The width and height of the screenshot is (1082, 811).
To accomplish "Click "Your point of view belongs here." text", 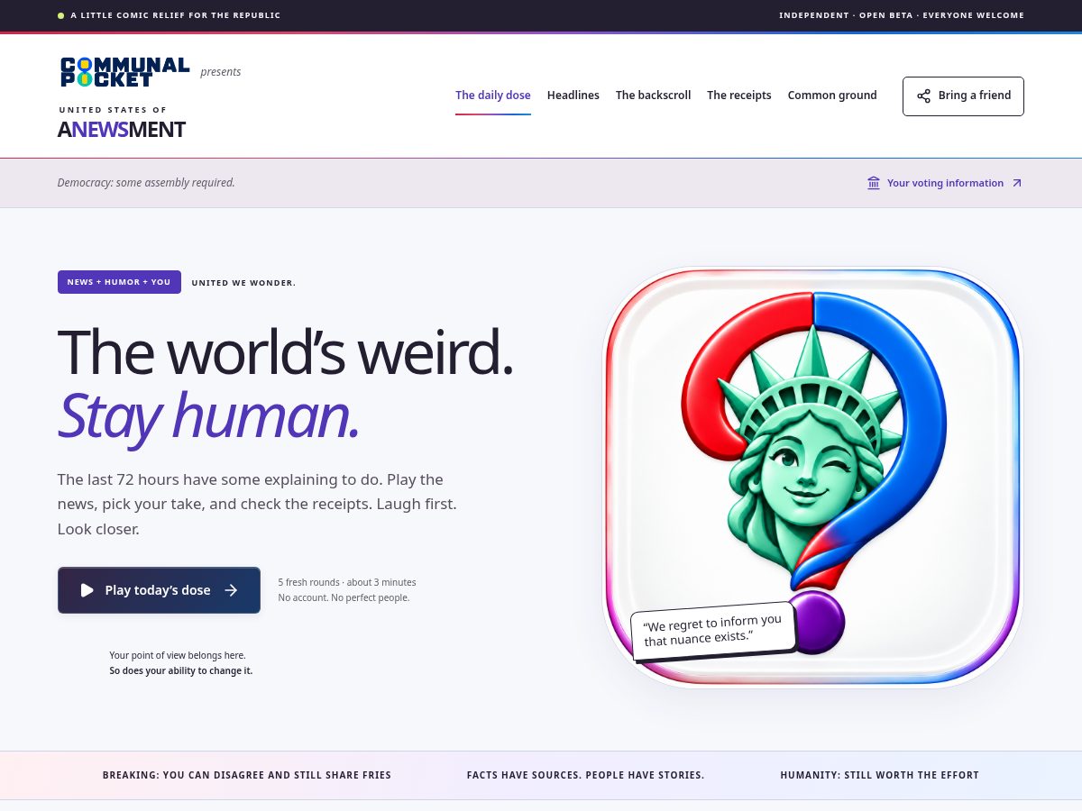I will tap(178, 655).
